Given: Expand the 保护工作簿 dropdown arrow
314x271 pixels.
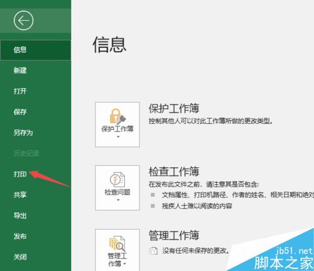Looking at the screenshot, I should tap(118, 136).
